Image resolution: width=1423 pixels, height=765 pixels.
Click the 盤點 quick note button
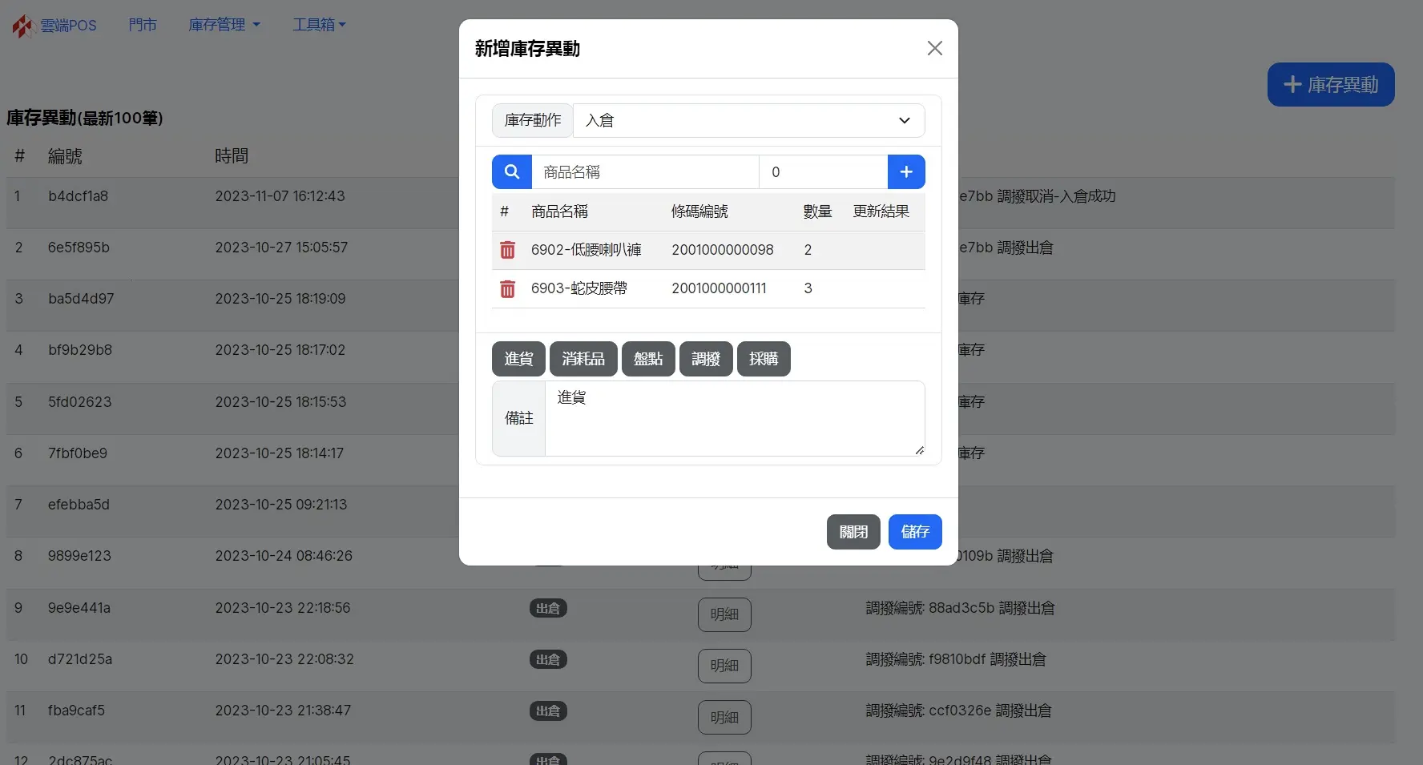647,359
